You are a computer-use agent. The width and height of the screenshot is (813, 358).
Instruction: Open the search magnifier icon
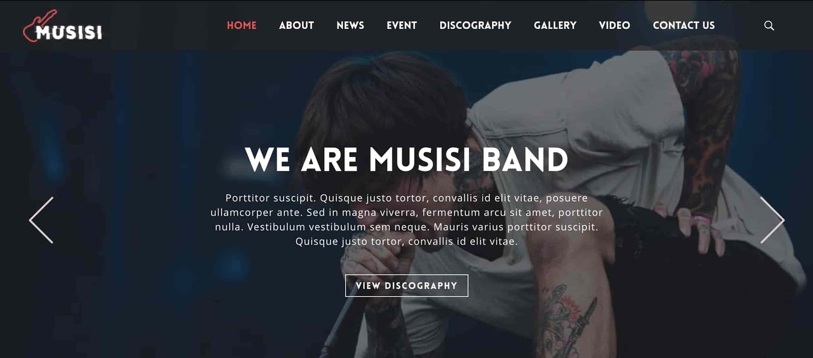pos(769,25)
